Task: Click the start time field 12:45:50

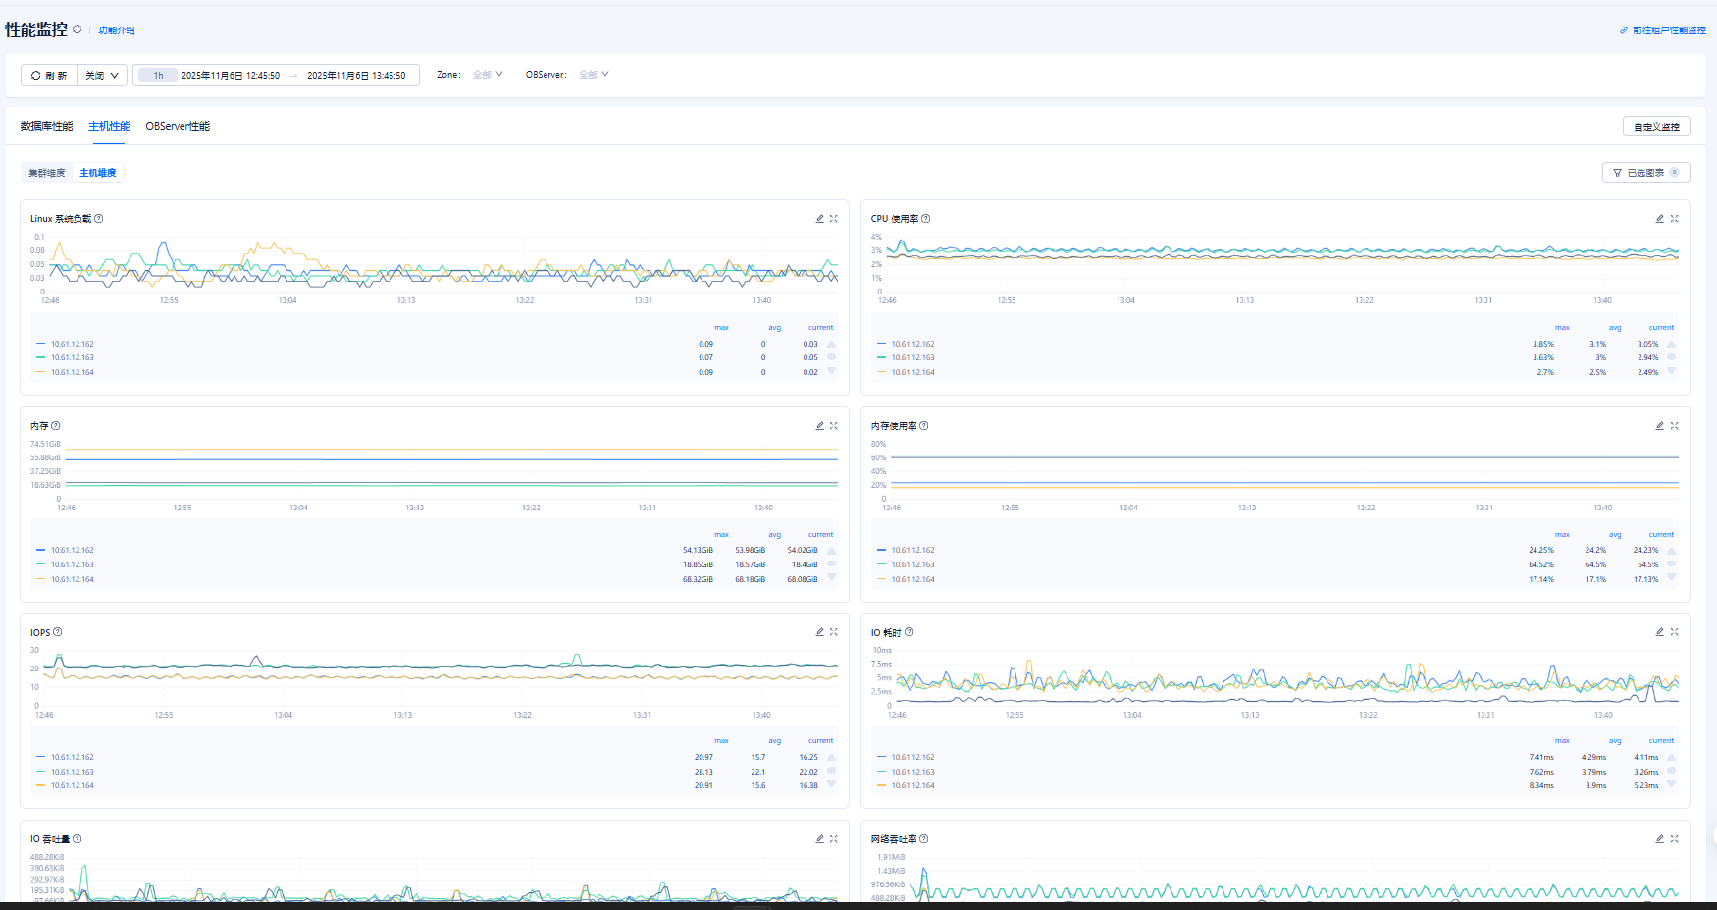Action: (x=231, y=76)
